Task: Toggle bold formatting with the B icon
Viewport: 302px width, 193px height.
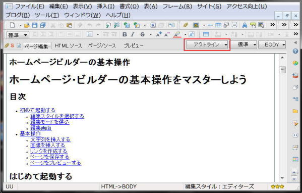Action: tap(125, 34)
